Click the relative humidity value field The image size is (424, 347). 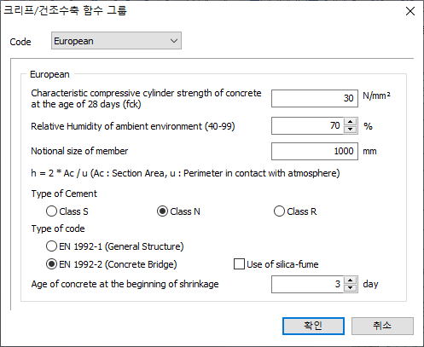[308, 125]
